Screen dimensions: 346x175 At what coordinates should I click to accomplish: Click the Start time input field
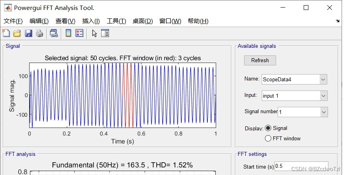pos(301,166)
